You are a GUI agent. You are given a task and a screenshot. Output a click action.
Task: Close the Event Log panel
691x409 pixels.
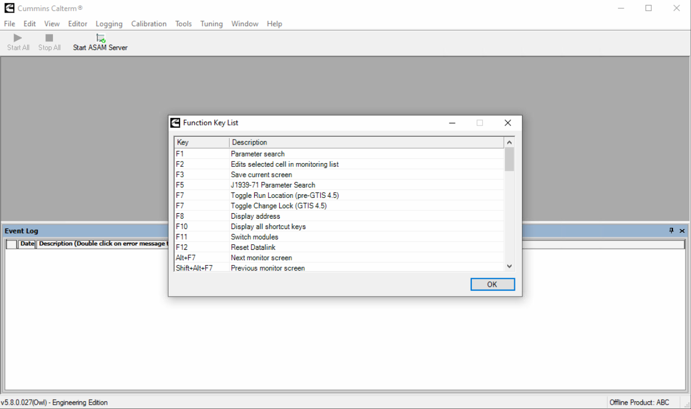click(682, 231)
